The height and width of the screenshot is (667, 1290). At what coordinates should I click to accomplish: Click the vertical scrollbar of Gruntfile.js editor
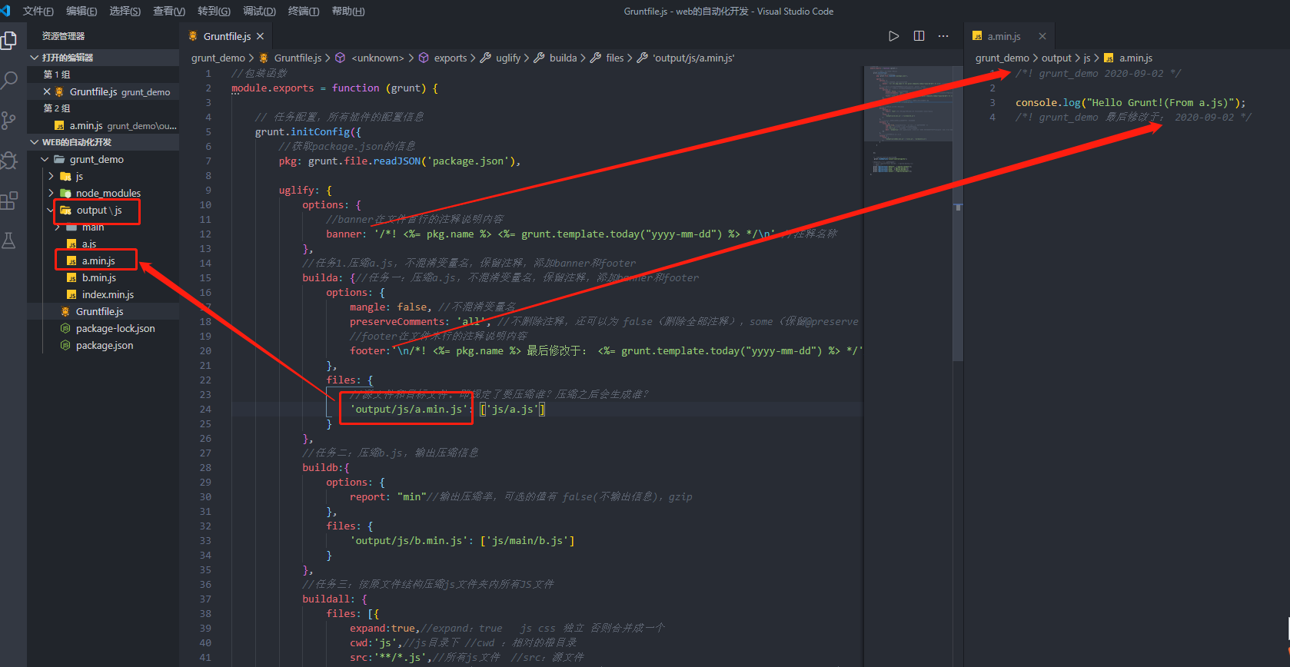pyautogui.click(x=958, y=213)
